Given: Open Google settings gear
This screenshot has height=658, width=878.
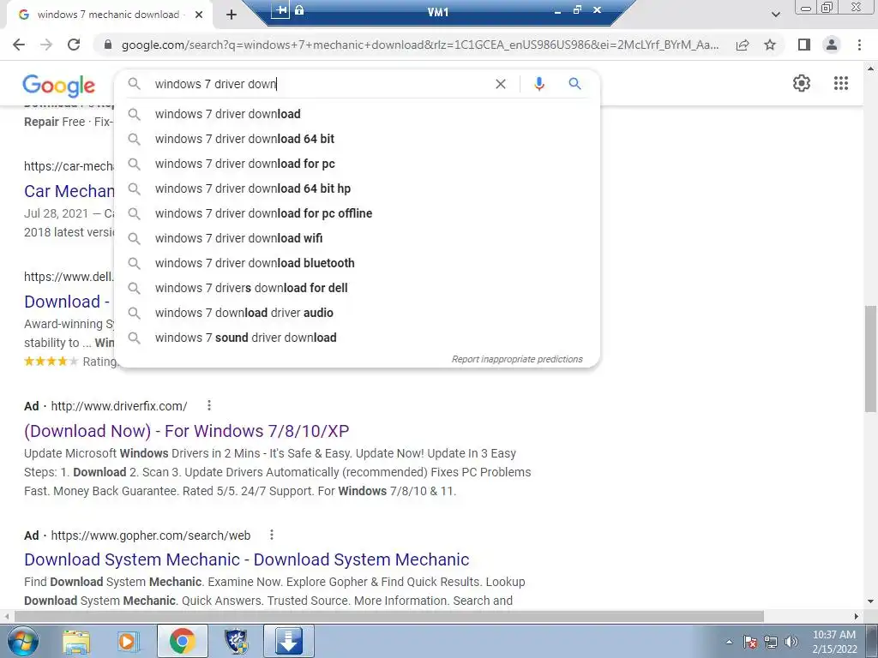Looking at the screenshot, I should click(x=802, y=83).
